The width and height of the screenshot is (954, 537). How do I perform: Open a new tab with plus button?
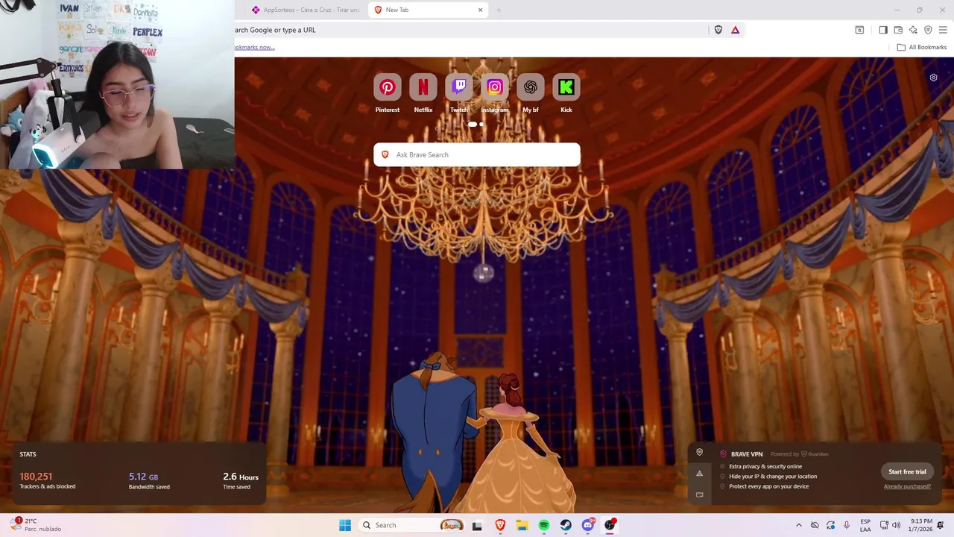pyautogui.click(x=499, y=10)
